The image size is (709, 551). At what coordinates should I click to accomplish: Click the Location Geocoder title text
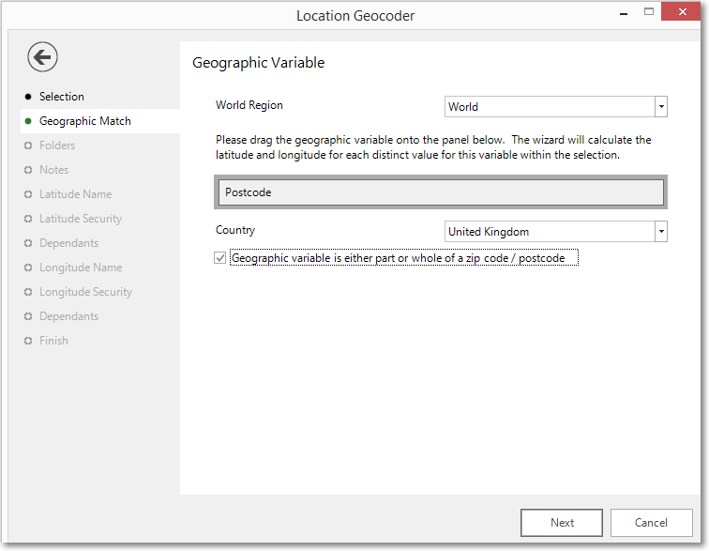(355, 16)
